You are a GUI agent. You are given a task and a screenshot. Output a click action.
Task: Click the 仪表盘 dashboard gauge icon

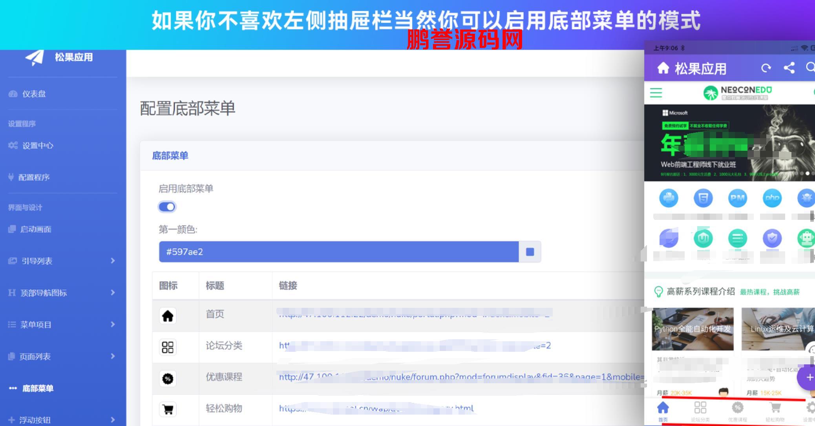(x=13, y=94)
